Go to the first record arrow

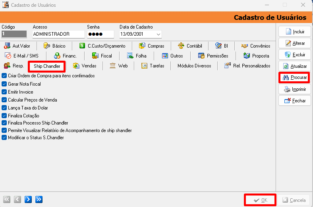pyautogui.click(x=7, y=199)
